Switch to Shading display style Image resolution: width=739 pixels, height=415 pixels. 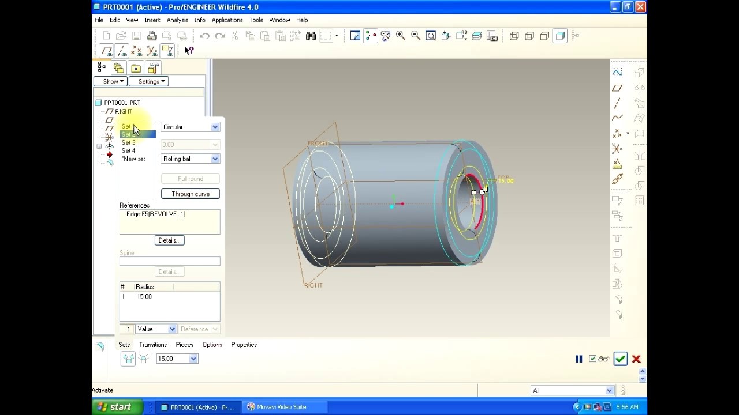(560, 36)
